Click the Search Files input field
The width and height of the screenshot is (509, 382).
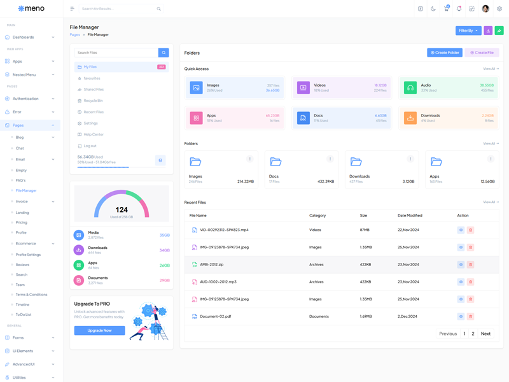[116, 53]
